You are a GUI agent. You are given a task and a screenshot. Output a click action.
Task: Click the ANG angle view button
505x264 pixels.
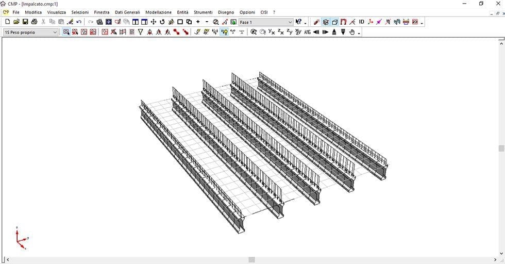point(307,32)
